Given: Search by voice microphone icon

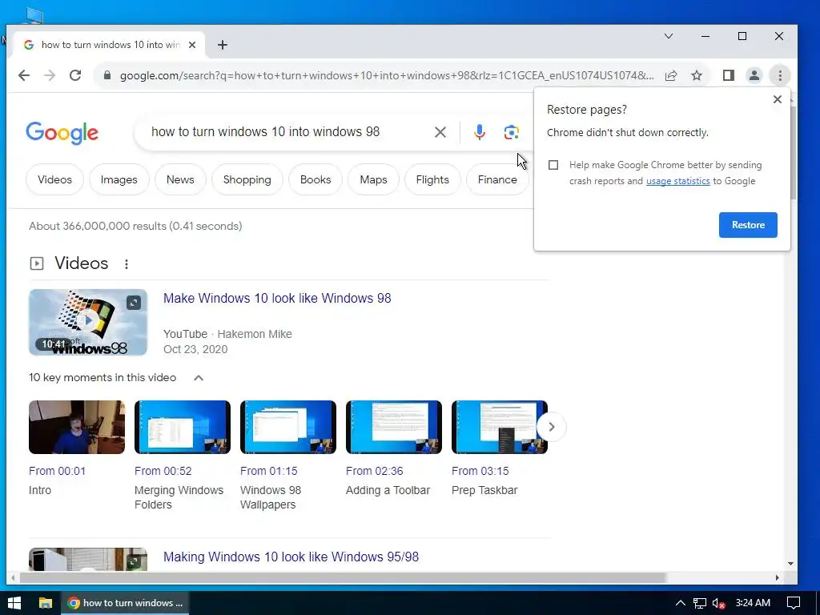Looking at the screenshot, I should point(479,132).
